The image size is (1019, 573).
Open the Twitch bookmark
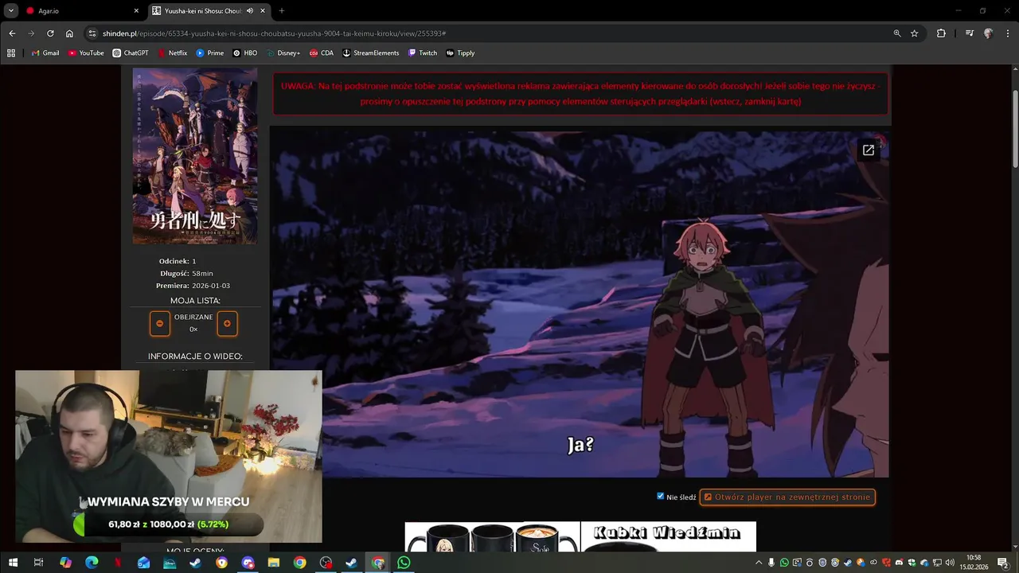pyautogui.click(x=423, y=53)
